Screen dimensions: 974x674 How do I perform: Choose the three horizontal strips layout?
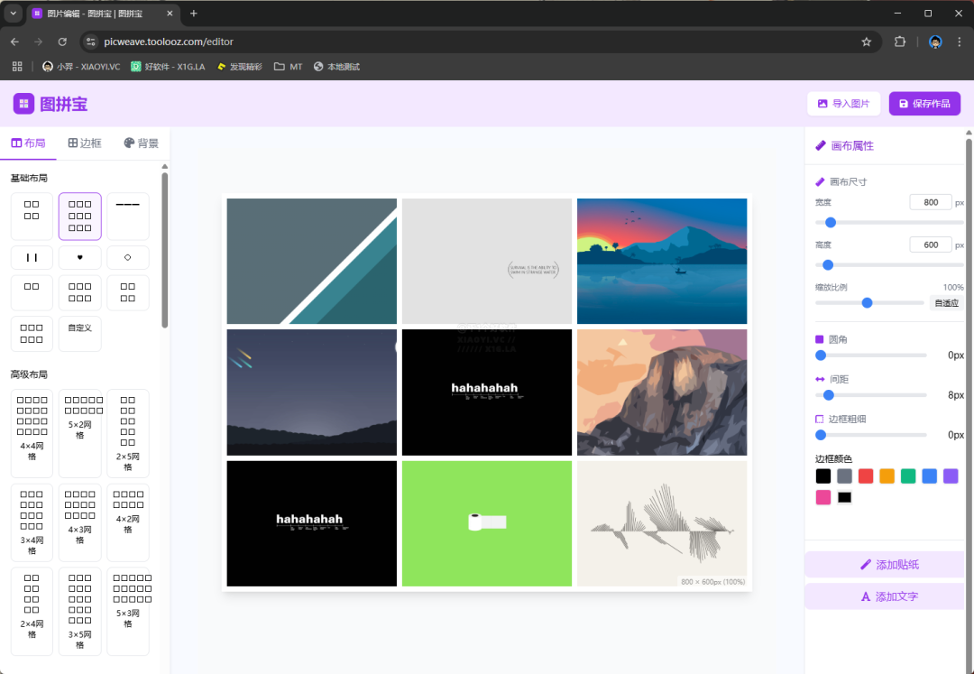click(128, 217)
